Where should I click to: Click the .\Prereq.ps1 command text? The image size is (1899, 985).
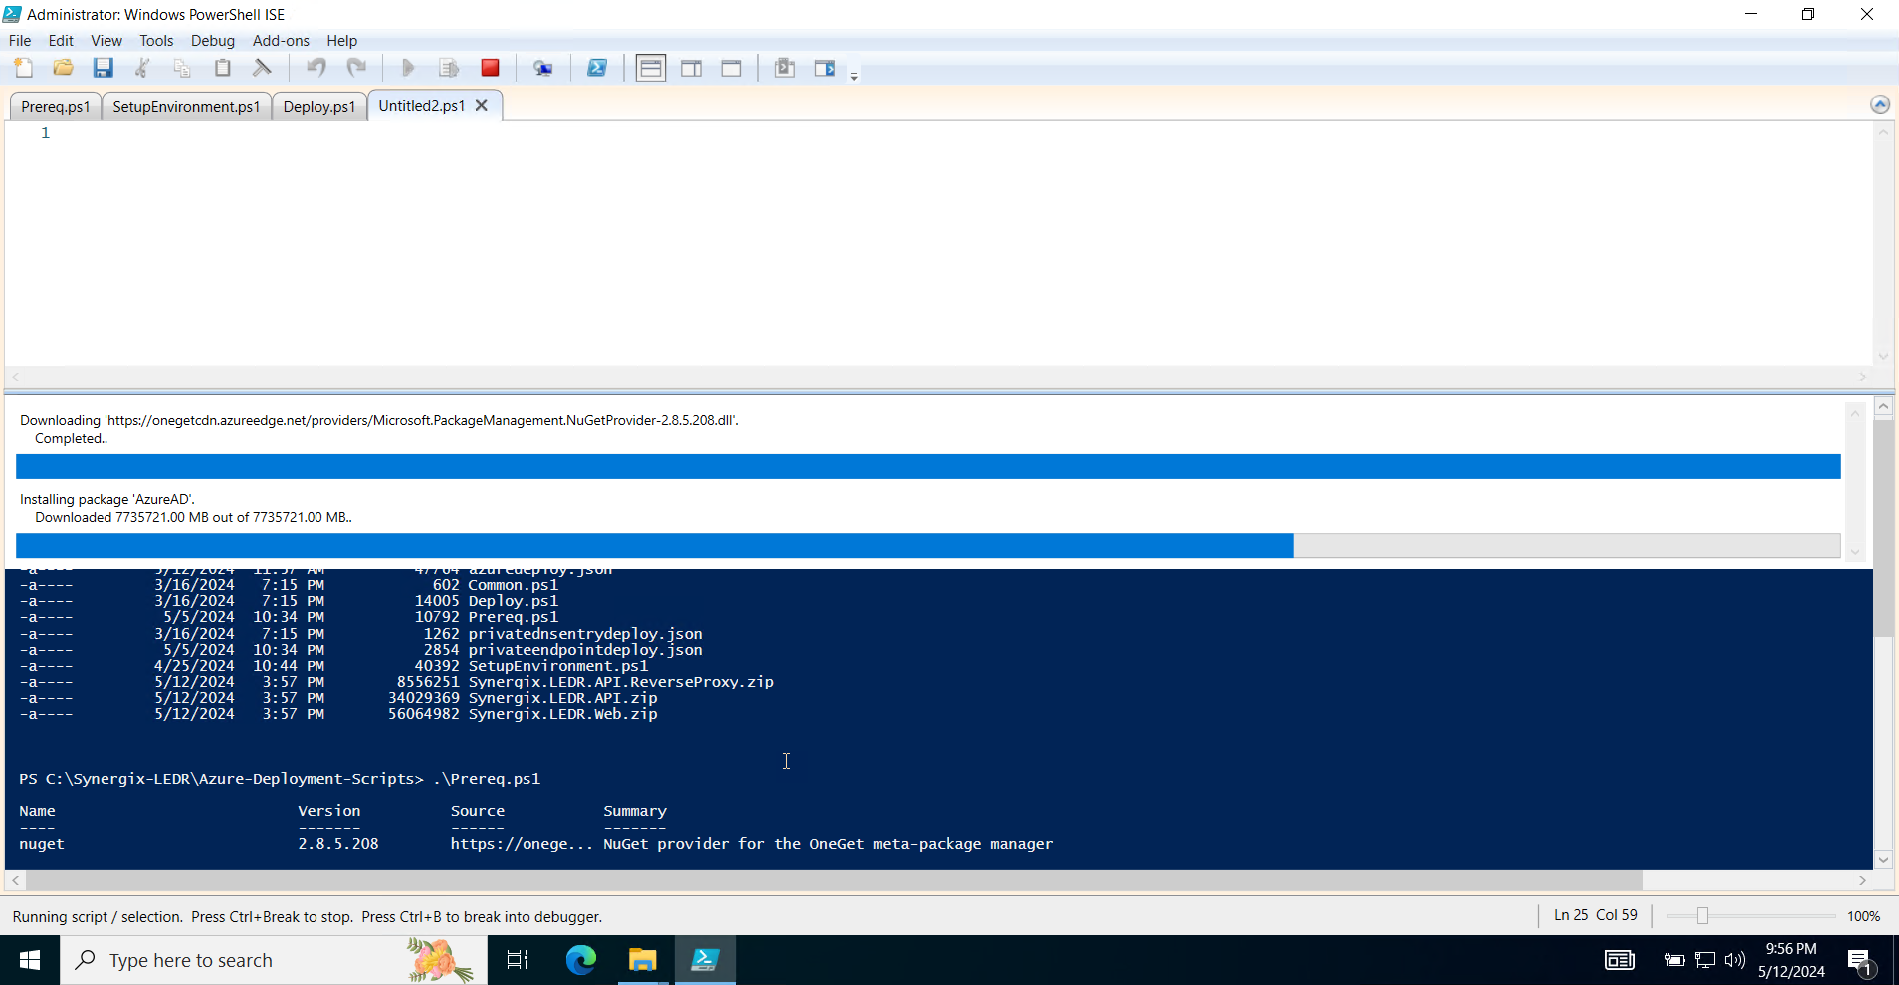pyautogui.click(x=487, y=779)
